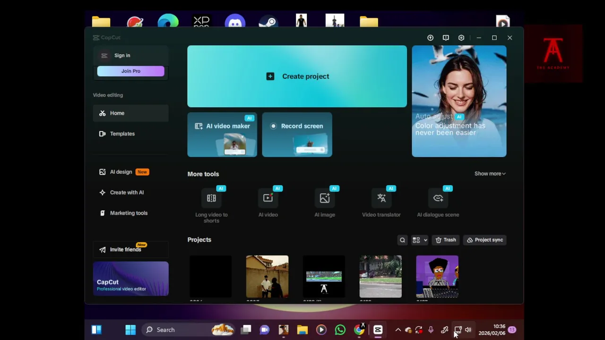Click the sync tray icon
This screenshot has width=605, height=340.
[x=419, y=330]
